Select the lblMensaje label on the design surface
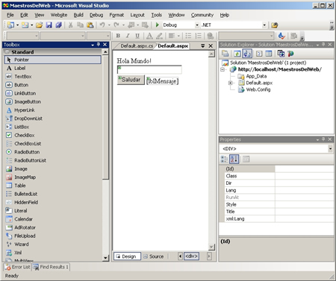Screen dimensions: 336x281 click(163, 81)
